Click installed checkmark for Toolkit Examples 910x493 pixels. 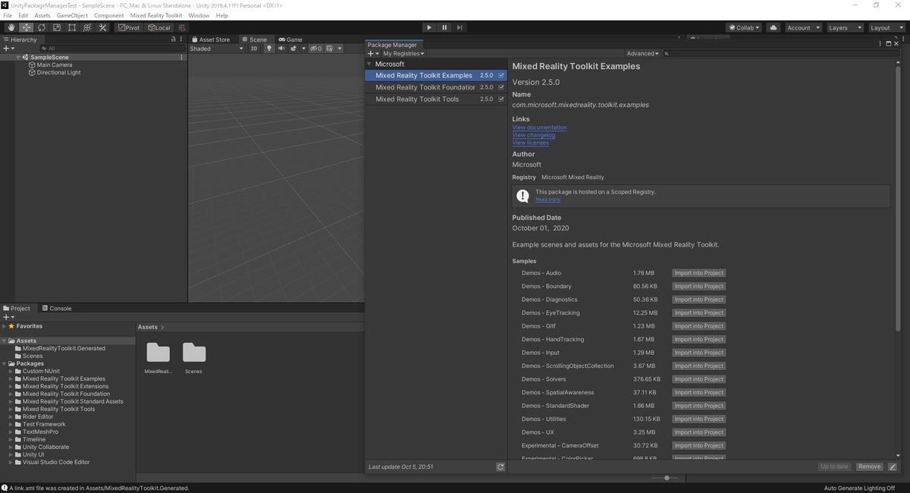(x=501, y=75)
